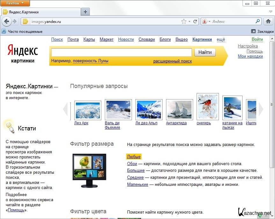Open the orange Firefox menu dropdown

click(x=15, y=3)
